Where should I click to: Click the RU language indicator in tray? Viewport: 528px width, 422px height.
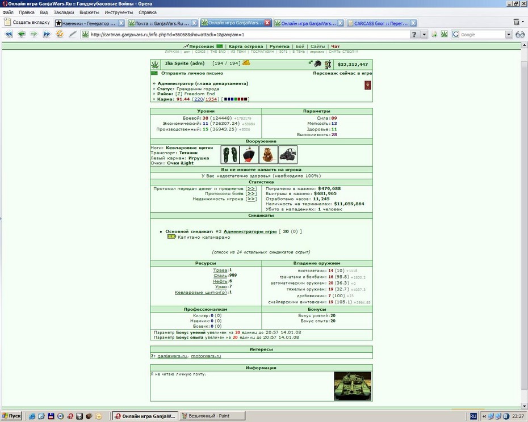coord(473,416)
